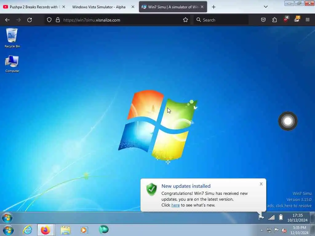The image size is (315, 236).
Task: Open File Explorer from the taskbar
Action: pyautogui.click(x=66, y=230)
